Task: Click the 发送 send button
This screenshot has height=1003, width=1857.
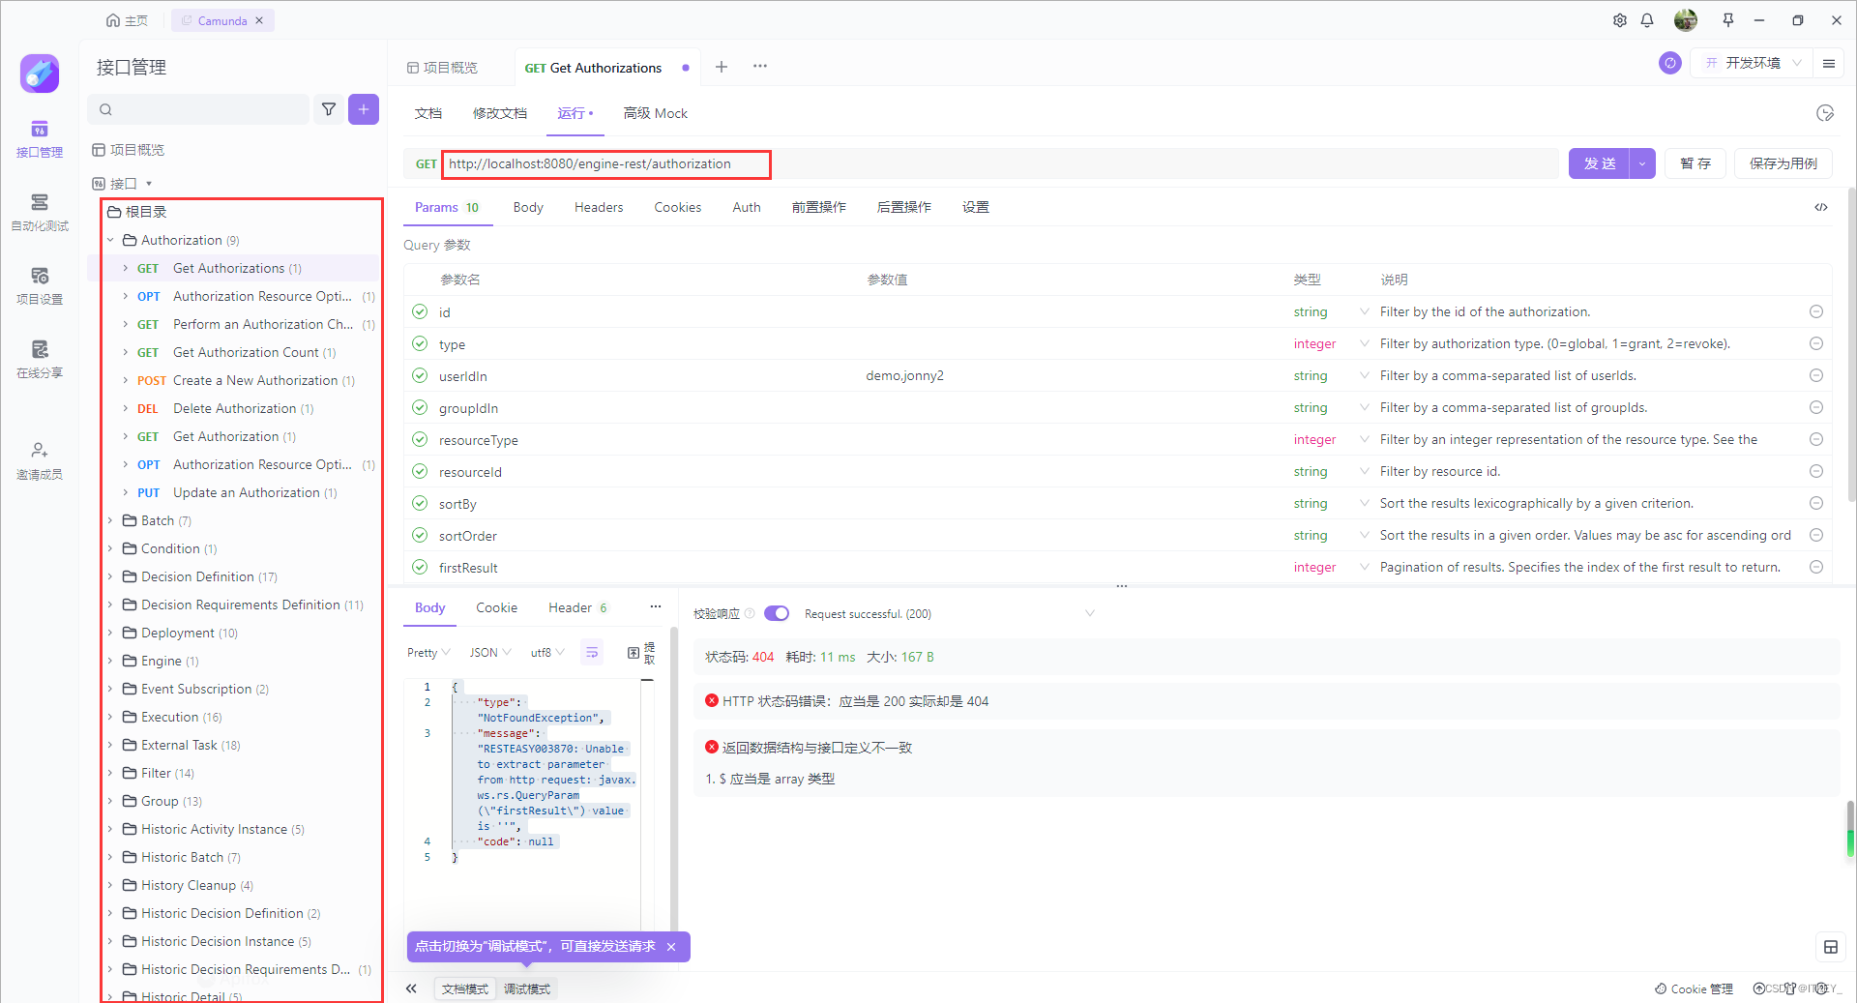Action: [1600, 163]
